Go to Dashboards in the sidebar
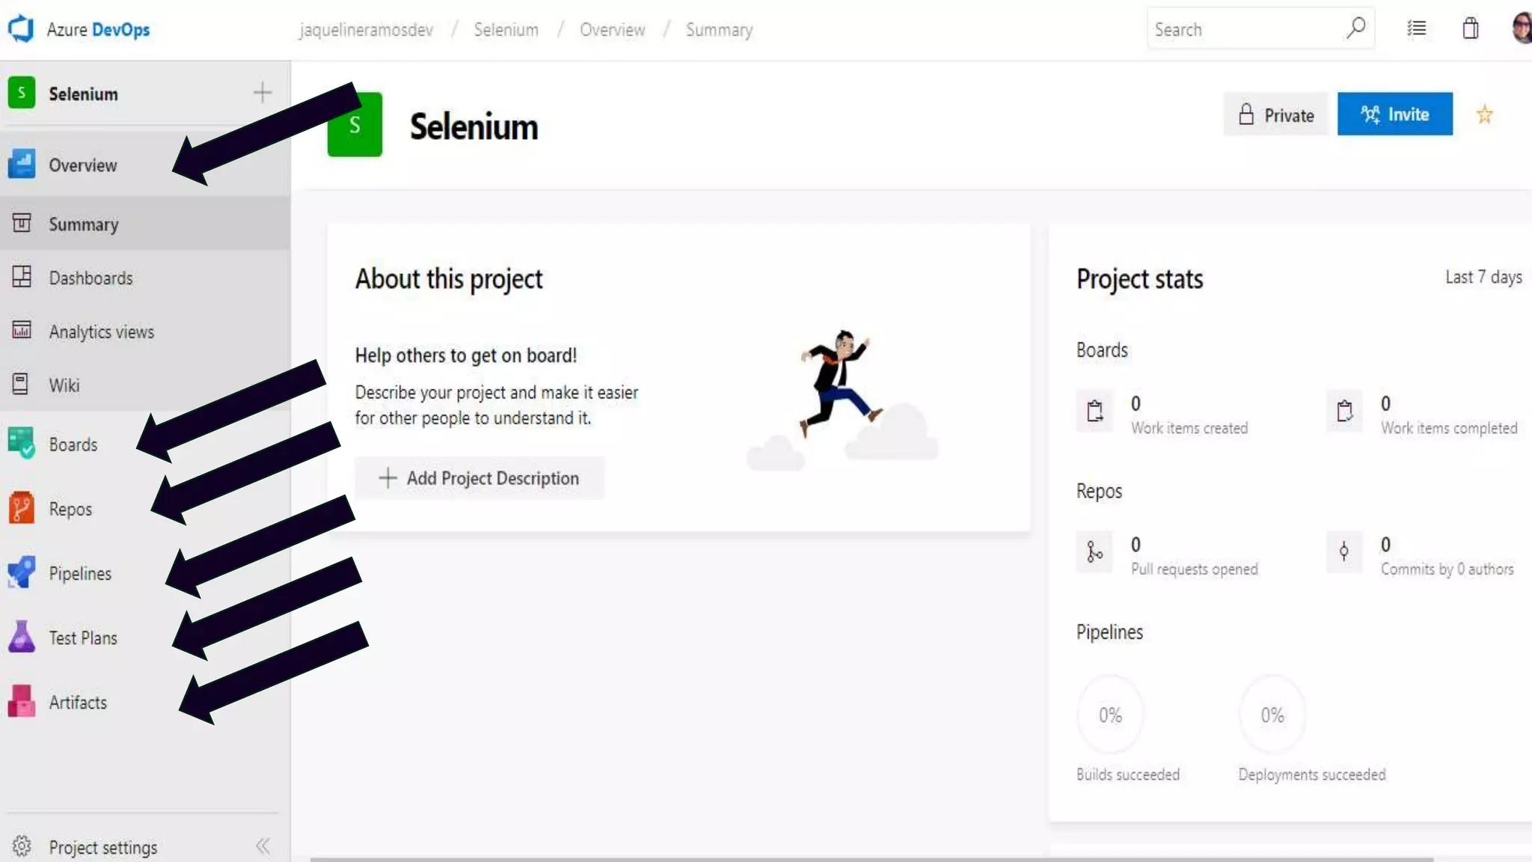Screen dimensions: 1532x862 [91, 278]
